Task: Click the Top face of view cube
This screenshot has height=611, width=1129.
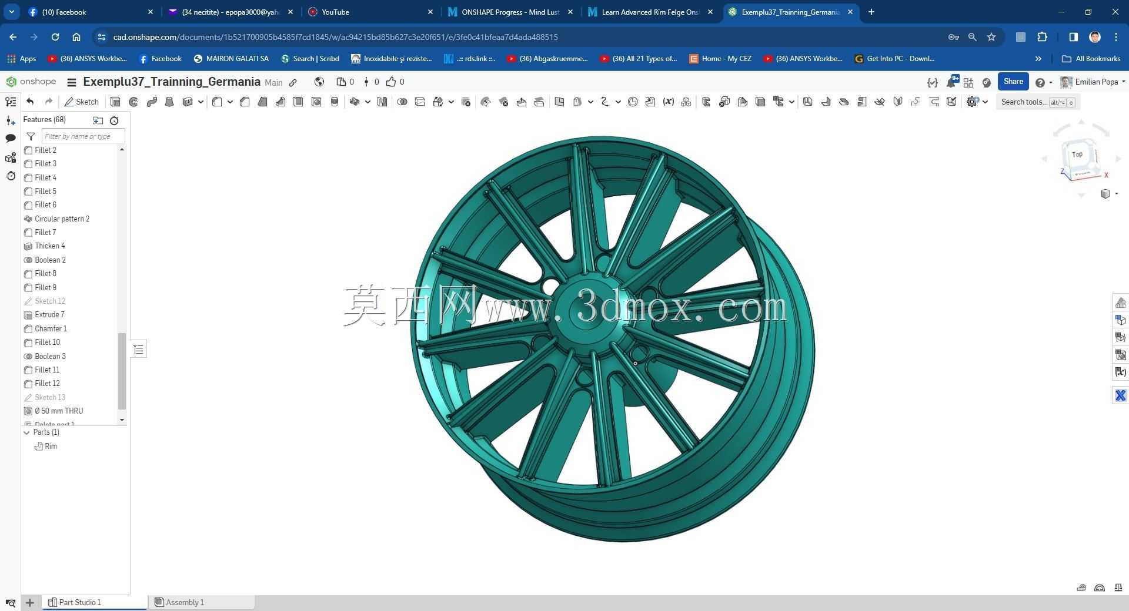Action: tap(1077, 155)
